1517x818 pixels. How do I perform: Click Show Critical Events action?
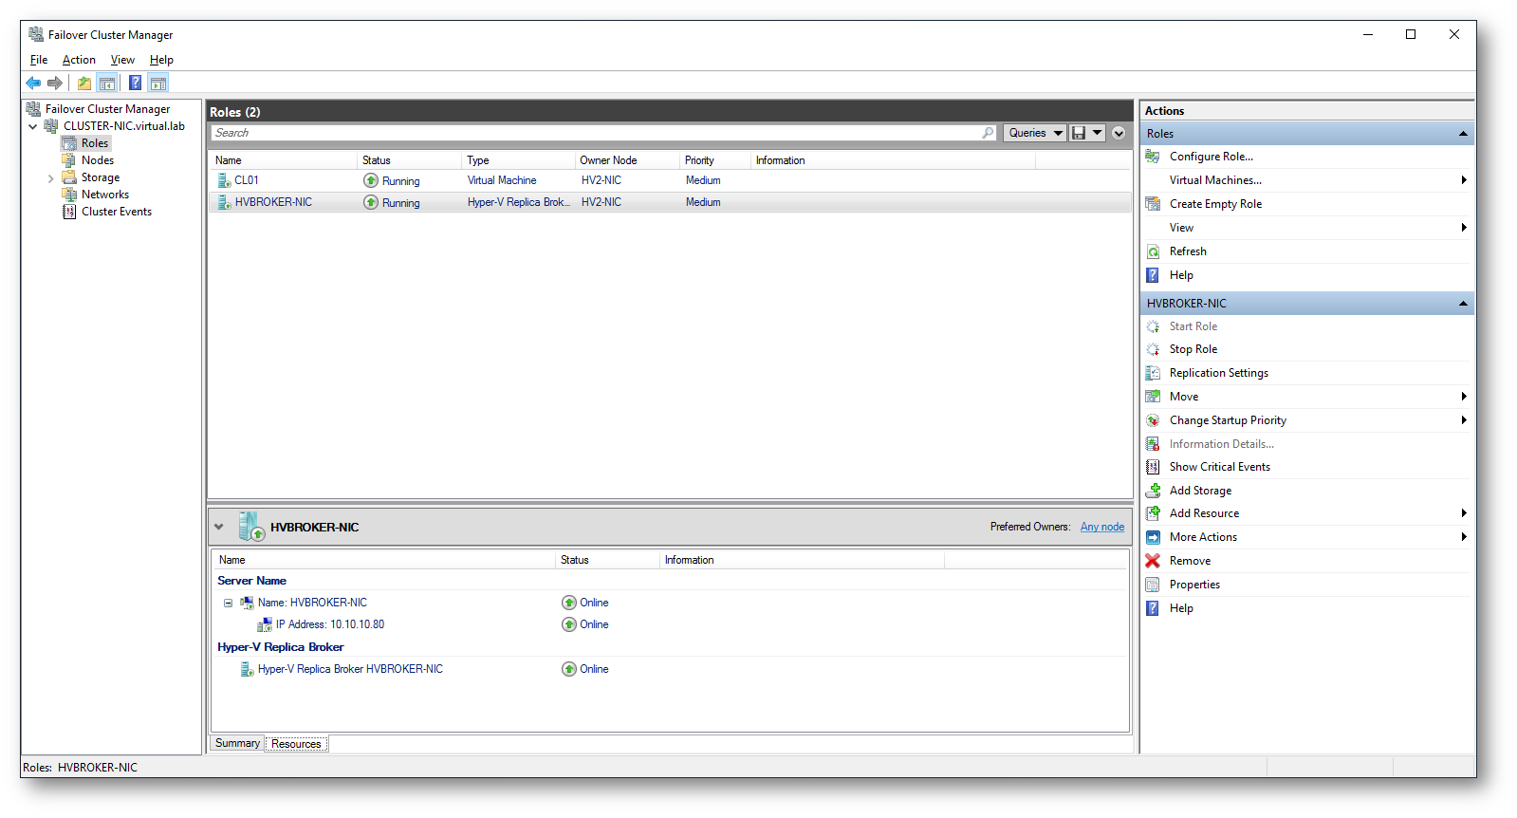coord(1220,467)
